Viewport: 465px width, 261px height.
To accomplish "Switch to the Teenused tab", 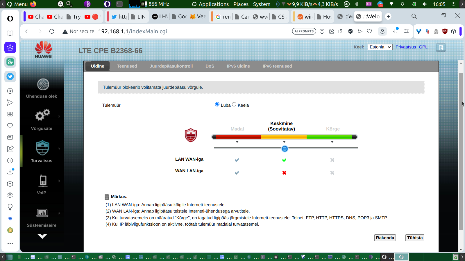I will click(127, 66).
